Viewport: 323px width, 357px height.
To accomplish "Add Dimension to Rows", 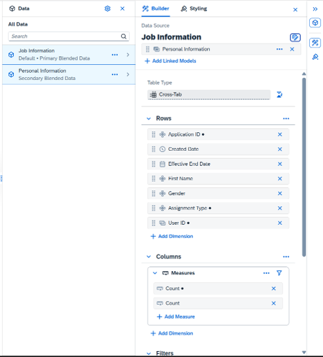I will click(172, 236).
